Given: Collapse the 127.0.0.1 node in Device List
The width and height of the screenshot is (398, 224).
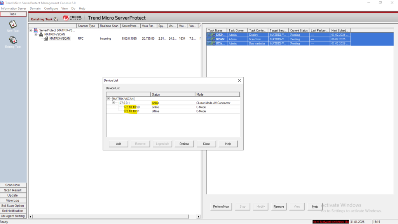Looking at the screenshot, I should (114, 103).
